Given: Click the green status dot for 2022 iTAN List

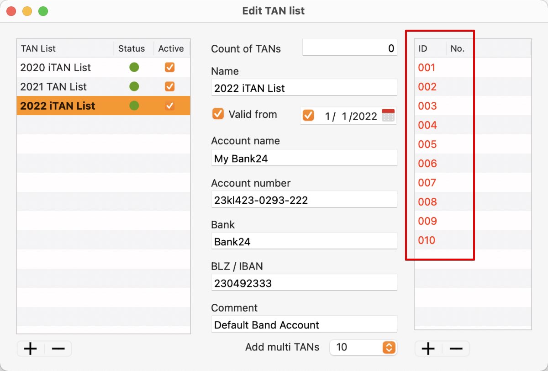Looking at the screenshot, I should (x=134, y=106).
